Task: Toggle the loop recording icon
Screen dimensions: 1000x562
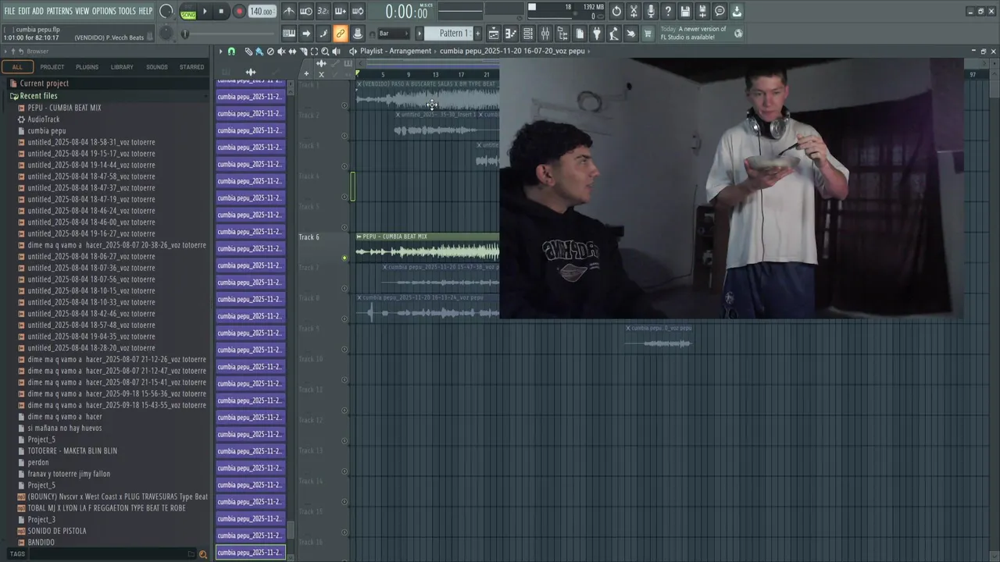Action: coord(358,11)
